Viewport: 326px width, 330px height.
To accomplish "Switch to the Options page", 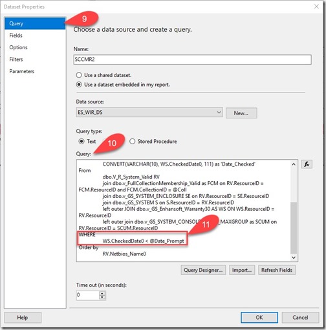I will point(18,47).
